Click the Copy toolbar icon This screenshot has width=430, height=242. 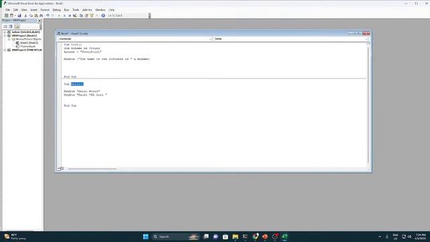coord(31,15)
